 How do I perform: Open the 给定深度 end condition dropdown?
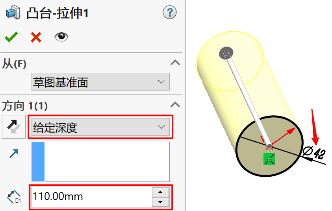(x=100, y=127)
